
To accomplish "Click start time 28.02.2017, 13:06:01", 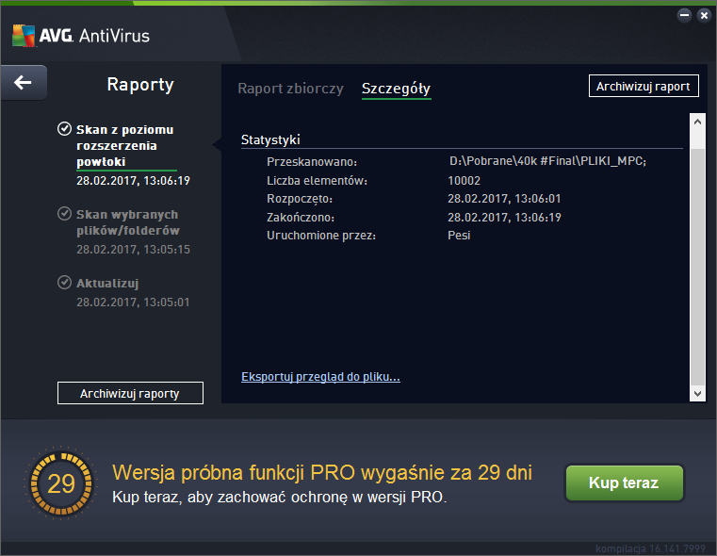I will coord(504,199).
